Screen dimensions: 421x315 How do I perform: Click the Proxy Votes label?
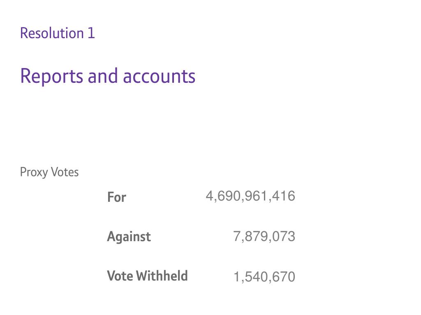coord(49,172)
